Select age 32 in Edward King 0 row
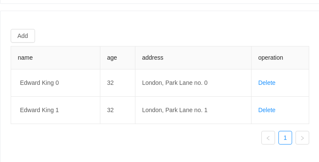Screen dimensions: 319x162 pyautogui.click(x=110, y=83)
